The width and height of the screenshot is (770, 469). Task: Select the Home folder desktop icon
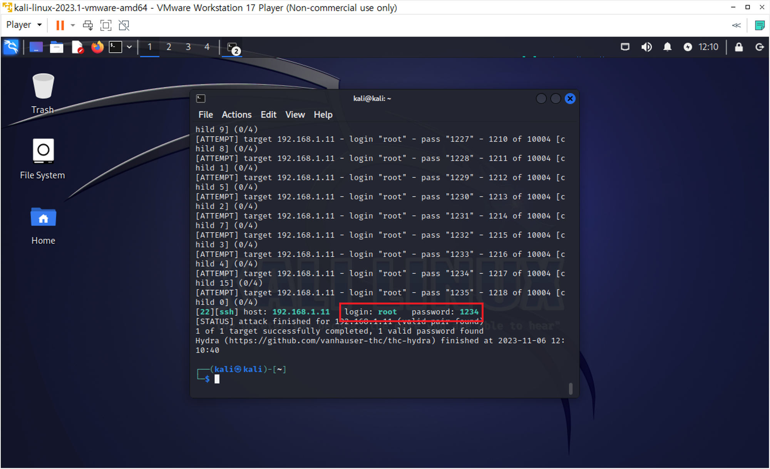pyautogui.click(x=43, y=226)
